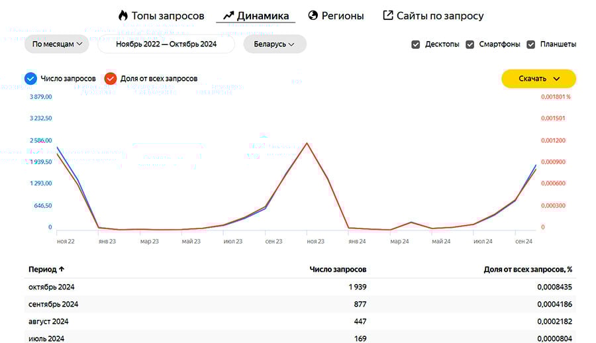Disable the Планшеты checkbox
Screen dimensions: 596x343
(531, 44)
